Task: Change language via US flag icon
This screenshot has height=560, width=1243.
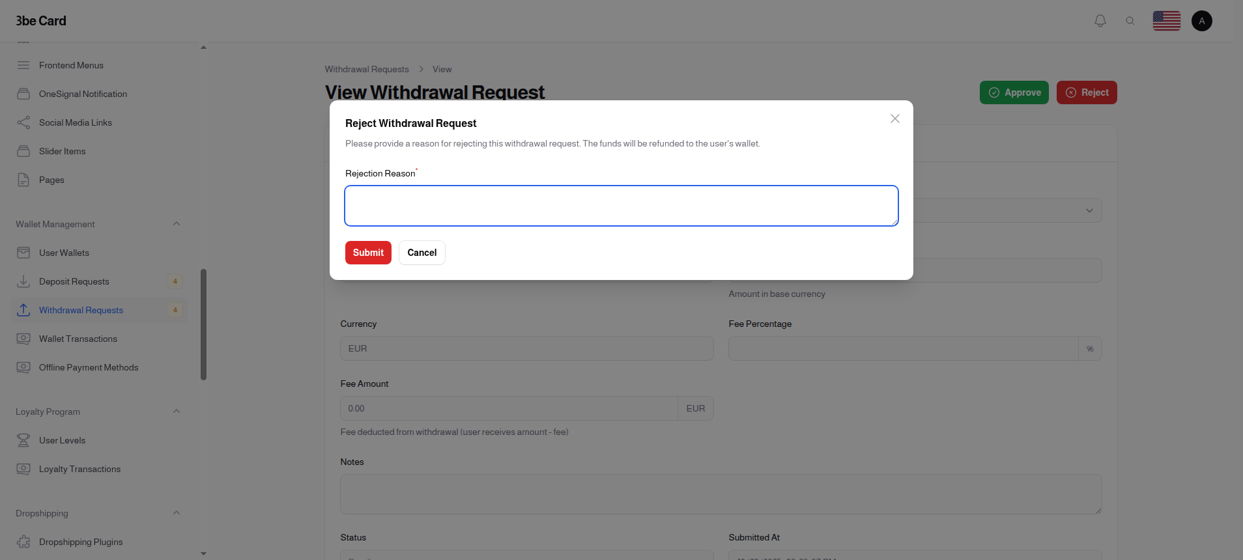Action: click(1167, 21)
